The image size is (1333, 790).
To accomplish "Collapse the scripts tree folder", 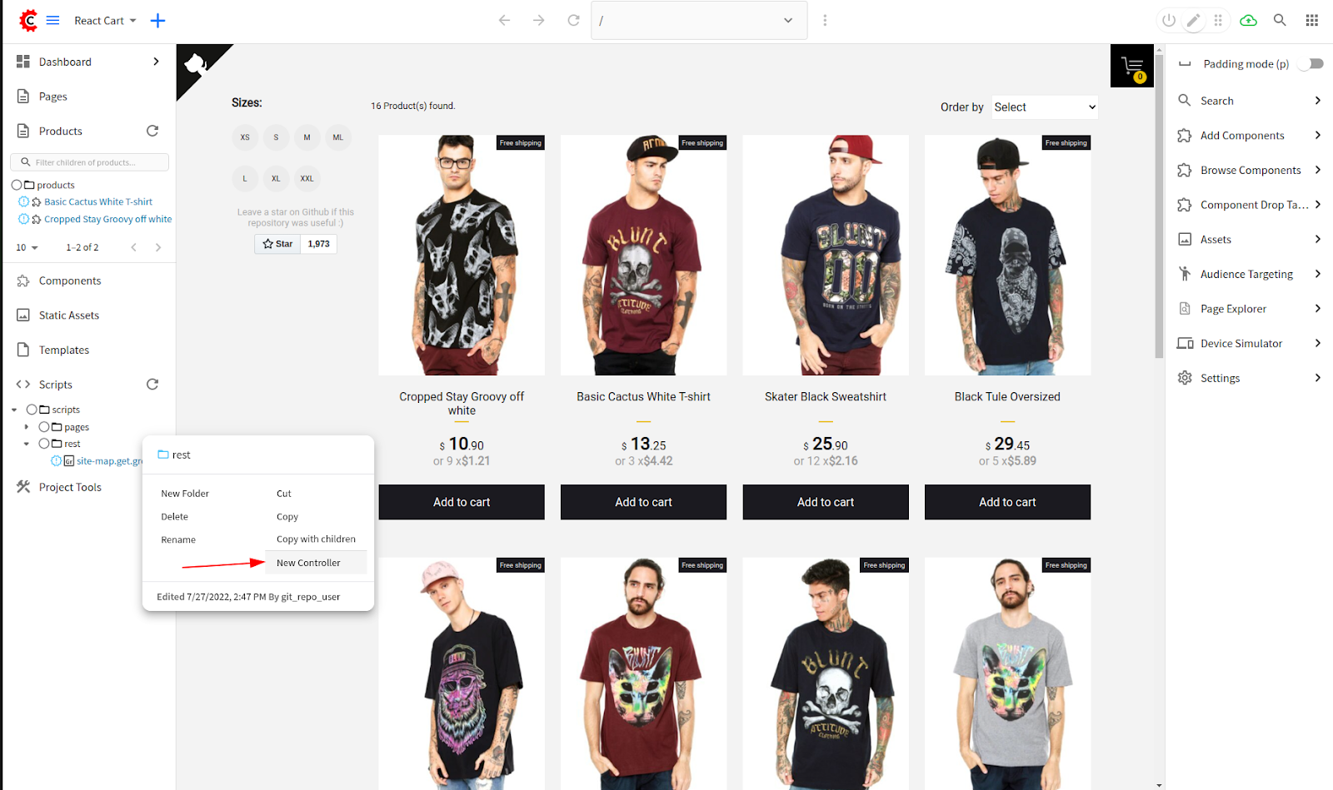I will point(14,410).
